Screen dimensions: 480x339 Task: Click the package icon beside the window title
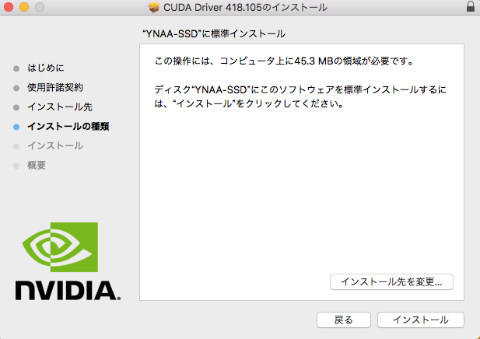[154, 7]
